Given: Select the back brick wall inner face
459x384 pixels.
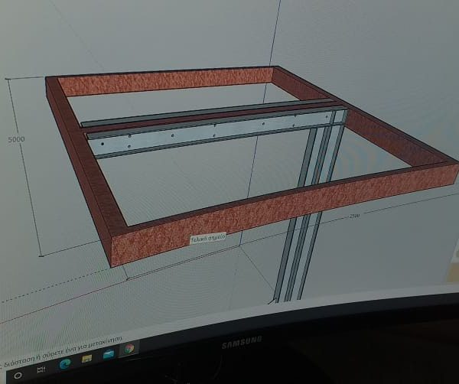Looking at the screenshot, I should coord(165,81).
